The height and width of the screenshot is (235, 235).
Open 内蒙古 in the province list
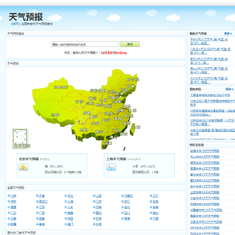(x=129, y=196)
